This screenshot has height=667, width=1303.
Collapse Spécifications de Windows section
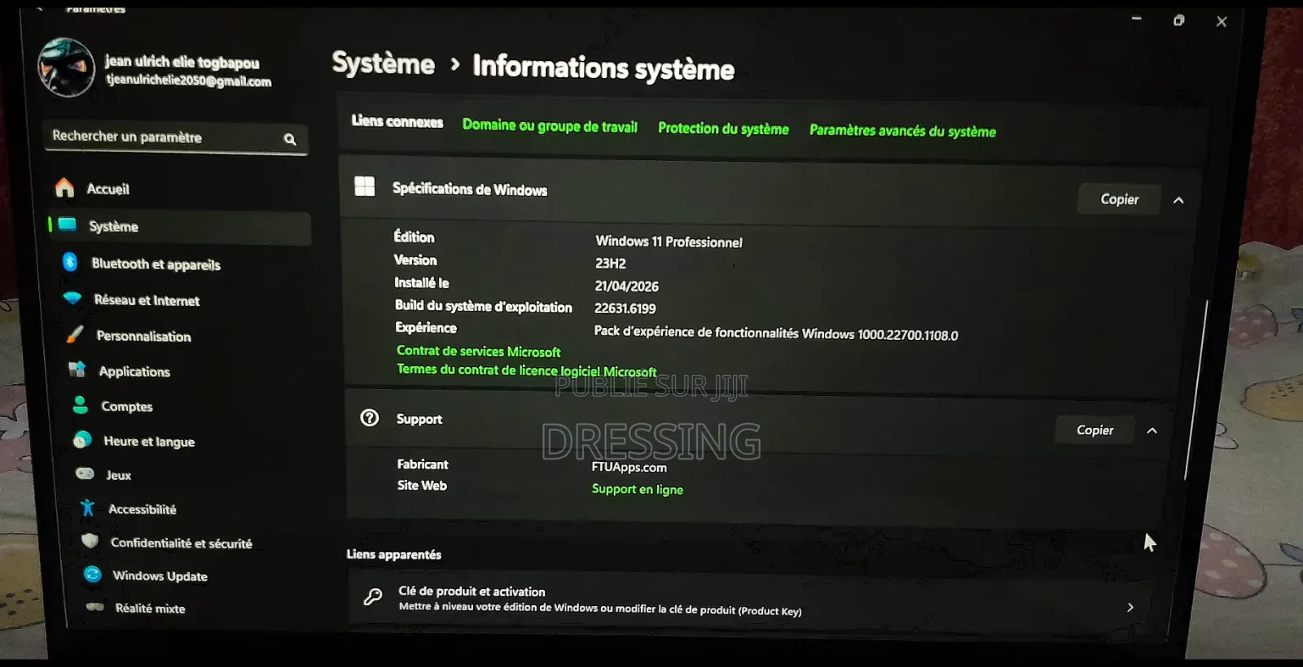coord(1178,200)
